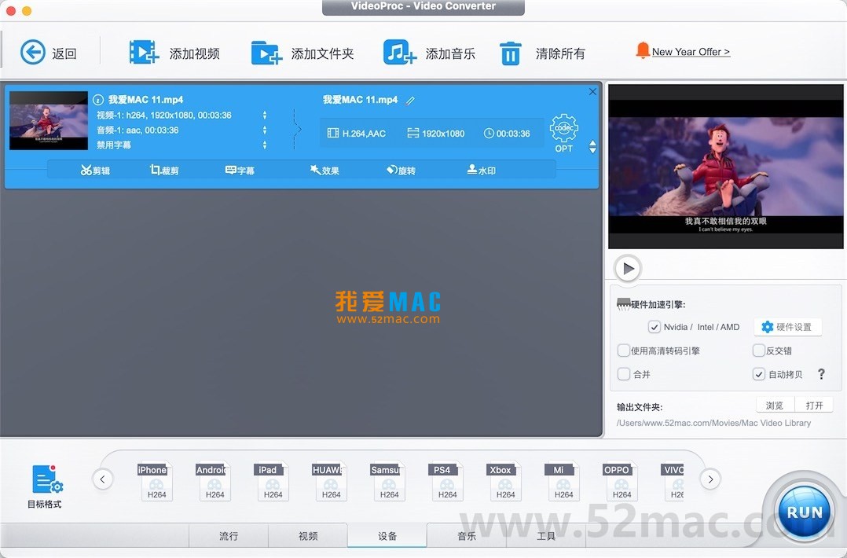Screen dimensions: 847x558
Task: Switch to the 工具 toolbox tab
Action: [546, 536]
